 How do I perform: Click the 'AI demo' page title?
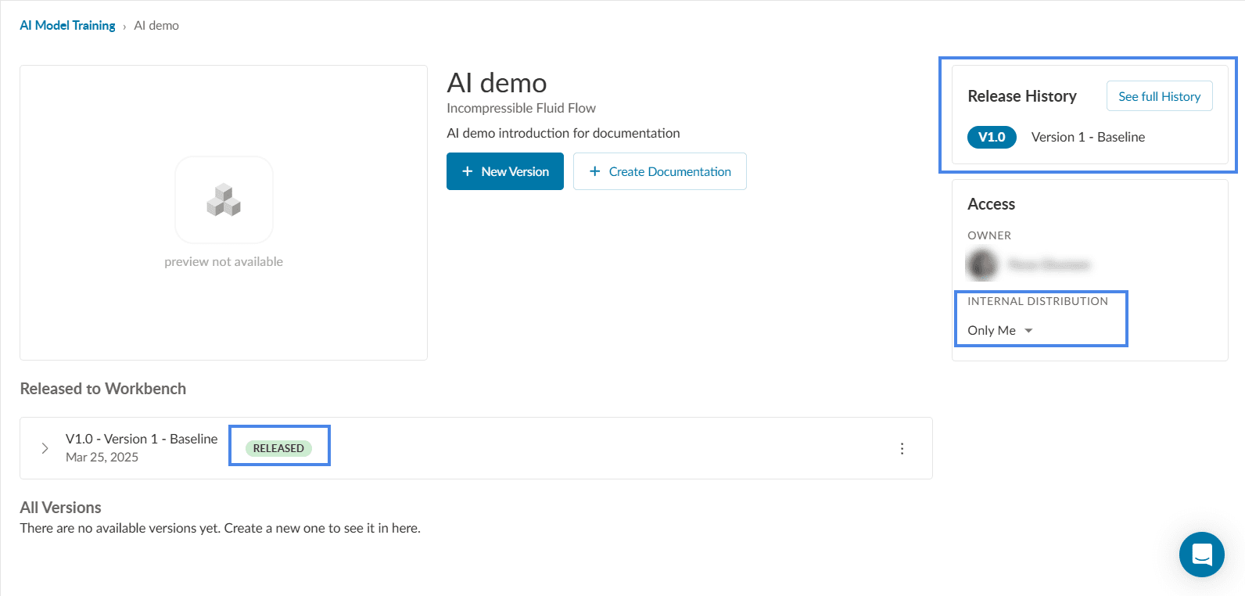click(497, 83)
